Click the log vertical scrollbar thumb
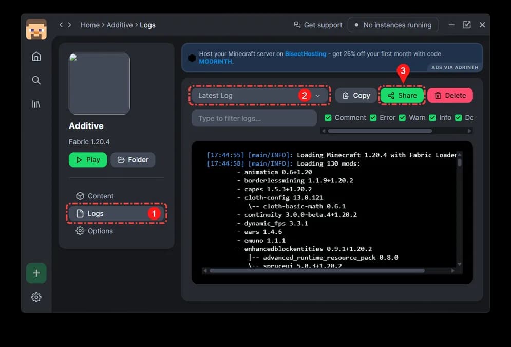This screenshot has height=347, width=511. [x=460, y=162]
